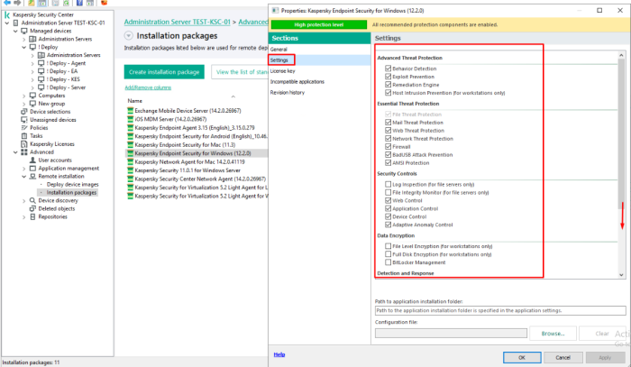631x367 pixels.
Task: Sort packages by the Name column header
Action: [x=135, y=101]
